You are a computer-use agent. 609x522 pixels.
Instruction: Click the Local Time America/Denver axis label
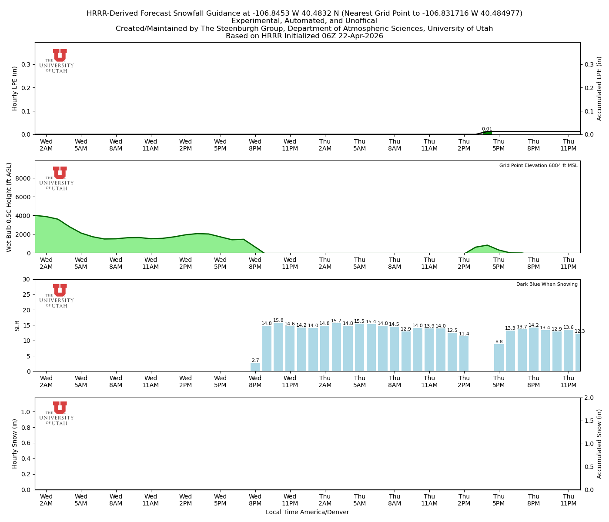pyautogui.click(x=307, y=512)
